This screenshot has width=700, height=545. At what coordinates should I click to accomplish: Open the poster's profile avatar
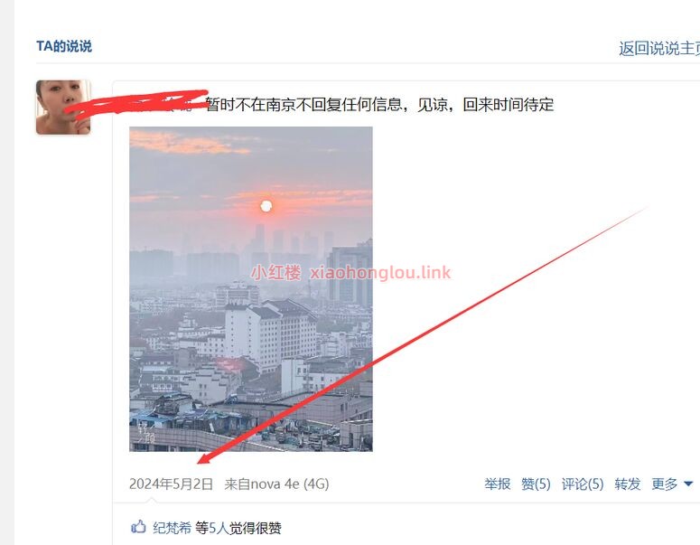pos(63,108)
